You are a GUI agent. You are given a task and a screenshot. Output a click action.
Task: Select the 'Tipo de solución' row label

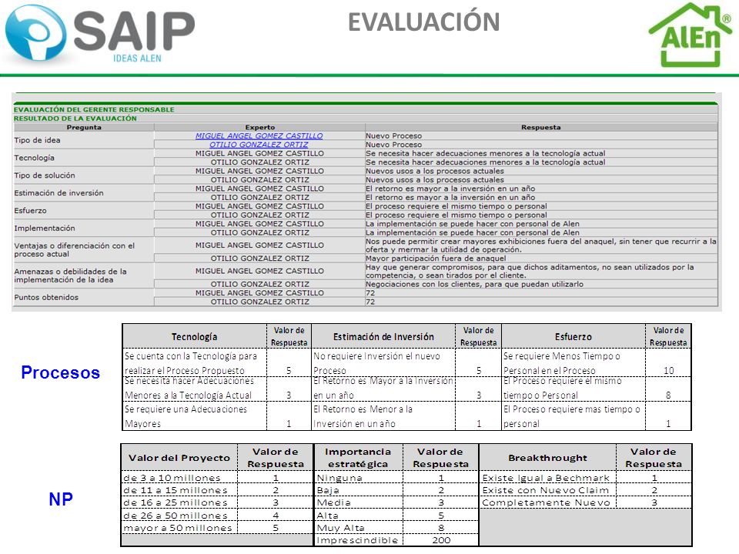pos(45,175)
